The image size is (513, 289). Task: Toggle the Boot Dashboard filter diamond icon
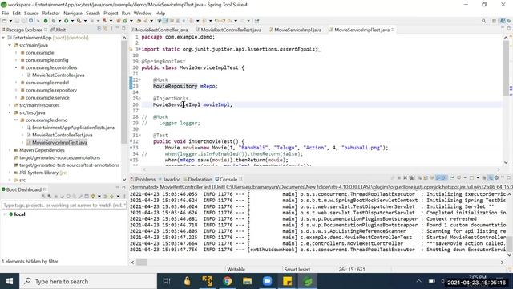pos(112,196)
